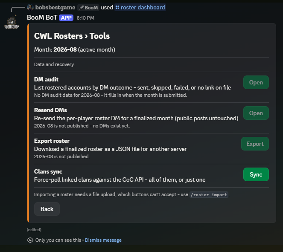
Task: Open the Resend DMs tool
Action: tap(256, 113)
